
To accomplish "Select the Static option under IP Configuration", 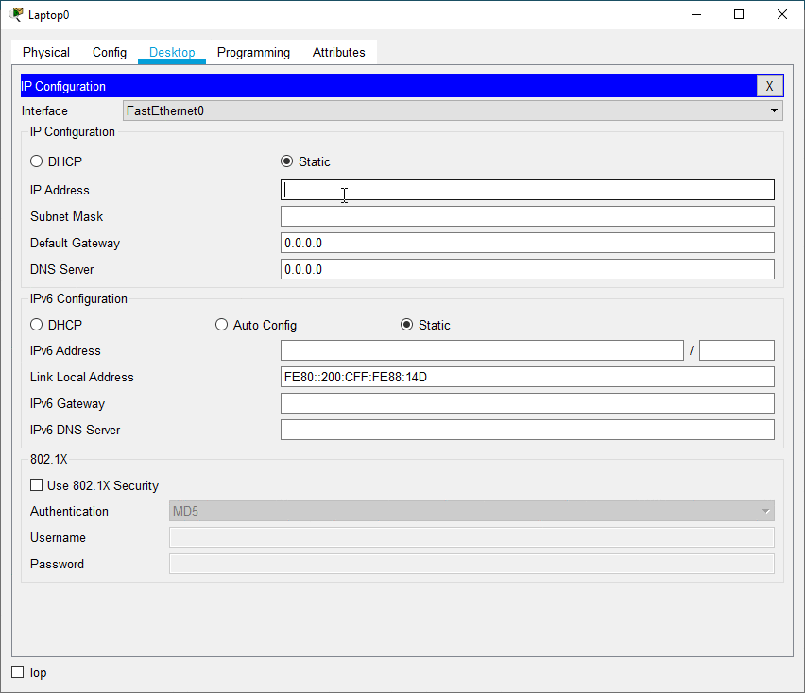I will coord(287,161).
